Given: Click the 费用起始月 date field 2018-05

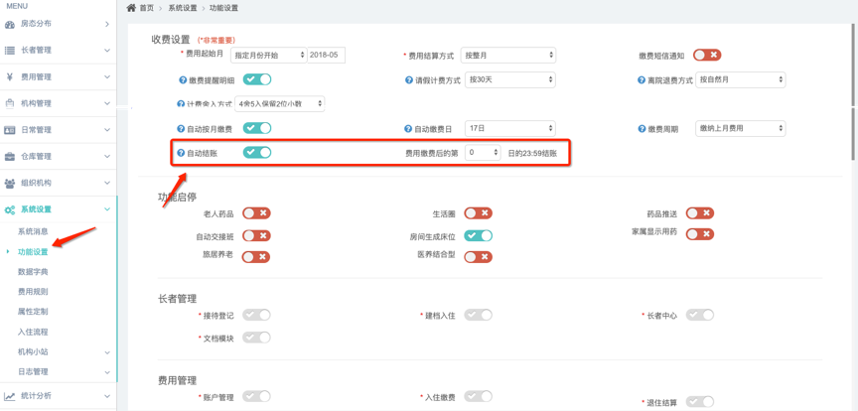Looking at the screenshot, I should pos(326,55).
